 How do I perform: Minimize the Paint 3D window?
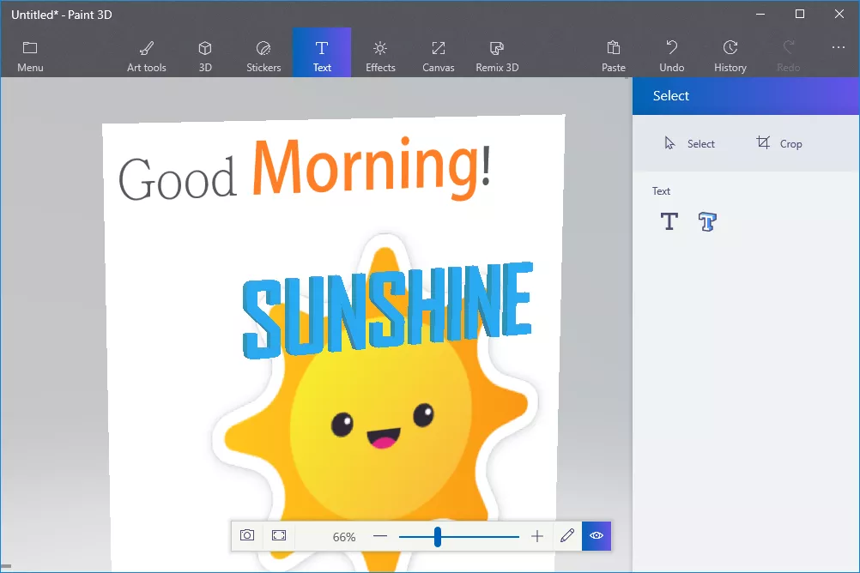coord(760,15)
